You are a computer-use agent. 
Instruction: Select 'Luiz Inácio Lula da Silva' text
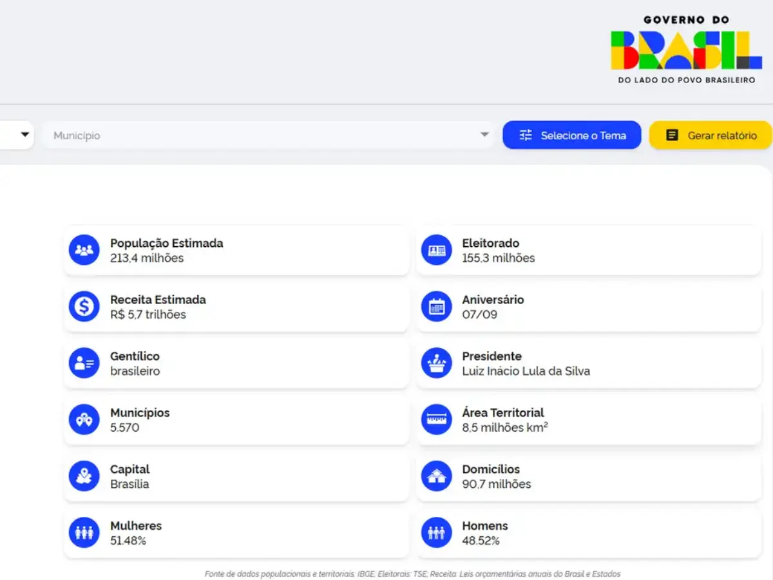point(526,371)
